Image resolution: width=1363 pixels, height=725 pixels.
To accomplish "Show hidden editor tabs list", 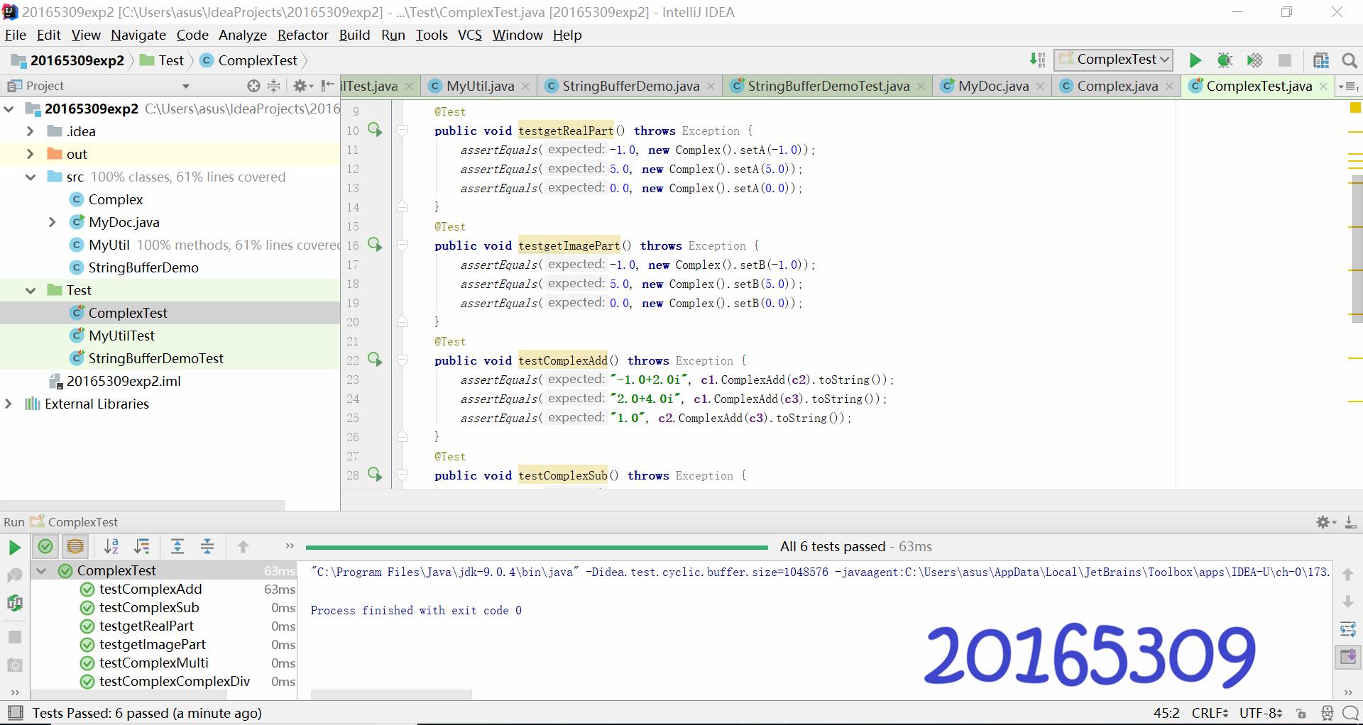I will (1348, 86).
